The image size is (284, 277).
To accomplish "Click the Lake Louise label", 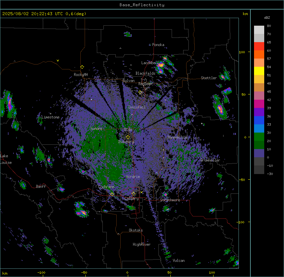I will pyautogui.click(x=6, y=159).
